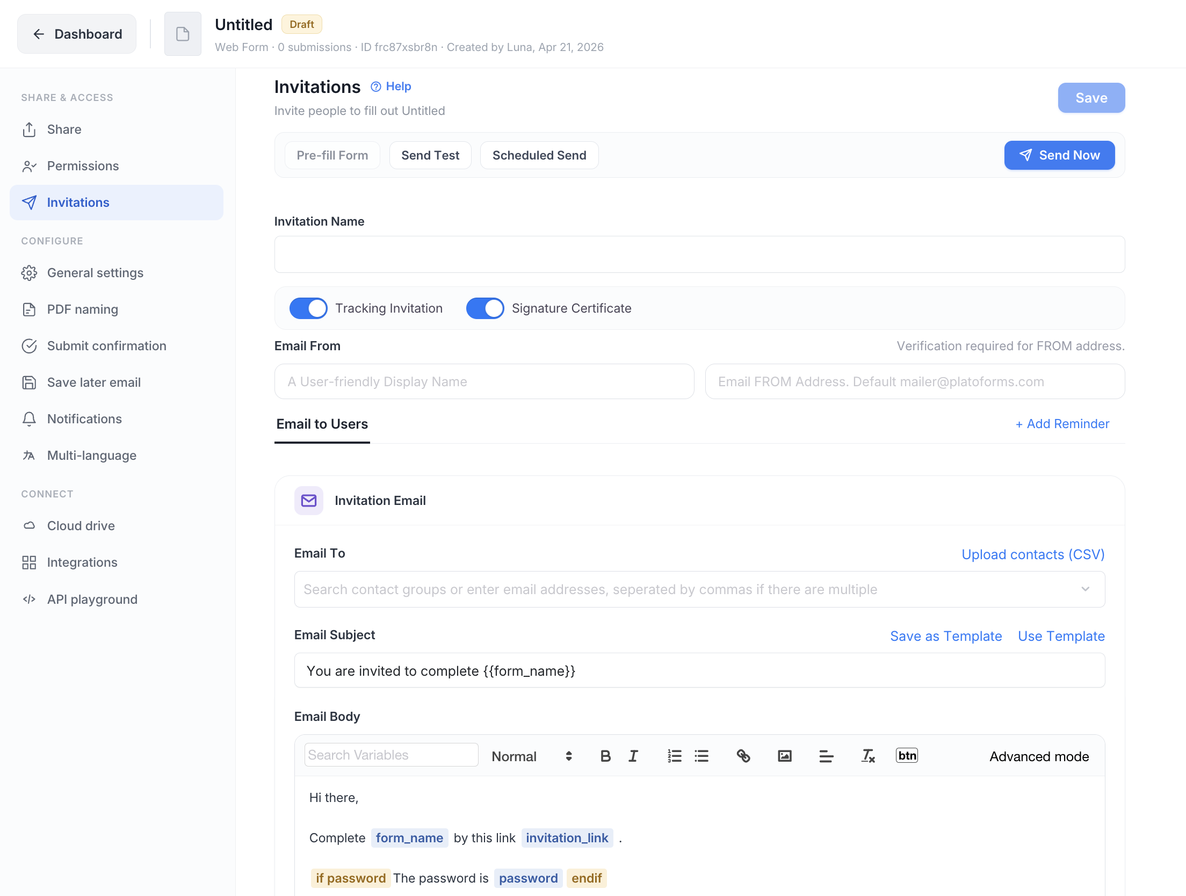Select the Email to Users tab
Screen dimensions: 1186x896
(322, 424)
